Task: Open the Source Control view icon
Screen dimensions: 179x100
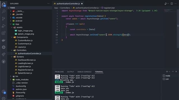Action: pos(4,19)
